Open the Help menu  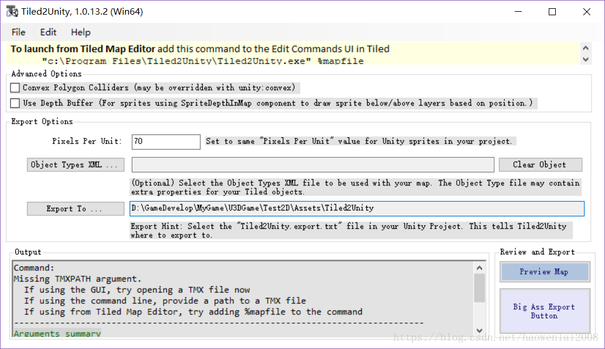tap(81, 32)
